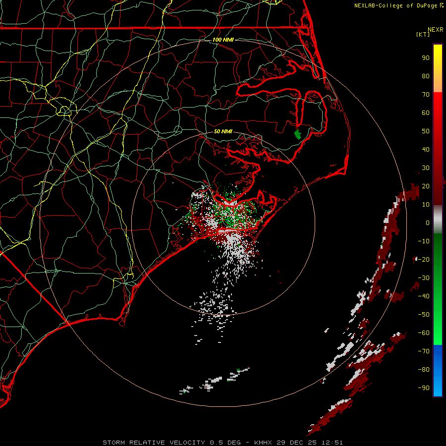The height and width of the screenshot is (446, 446).
Task: Click the 70 knot scale value
Action: pyautogui.click(x=426, y=95)
